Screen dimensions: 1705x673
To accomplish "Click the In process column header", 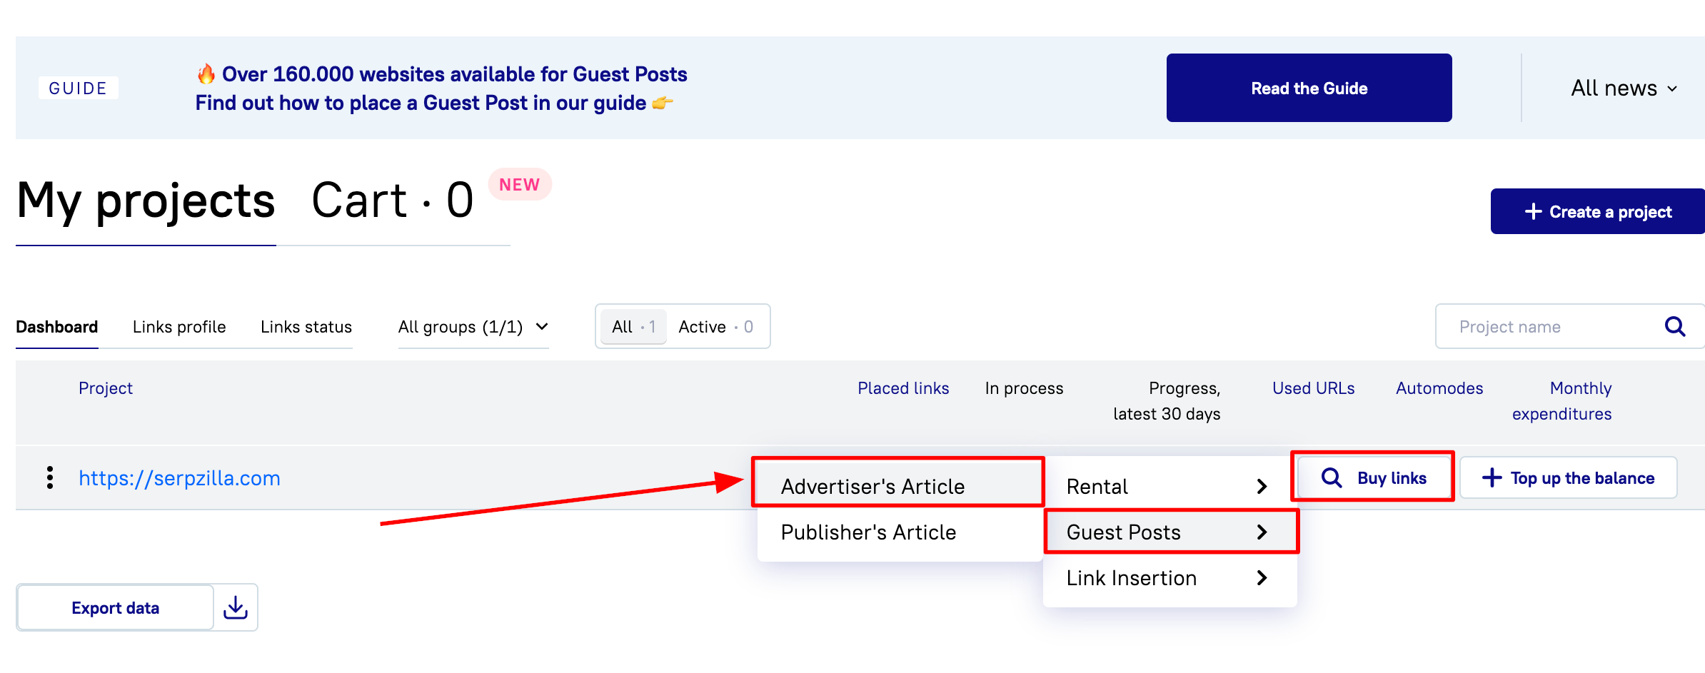I will (1024, 388).
